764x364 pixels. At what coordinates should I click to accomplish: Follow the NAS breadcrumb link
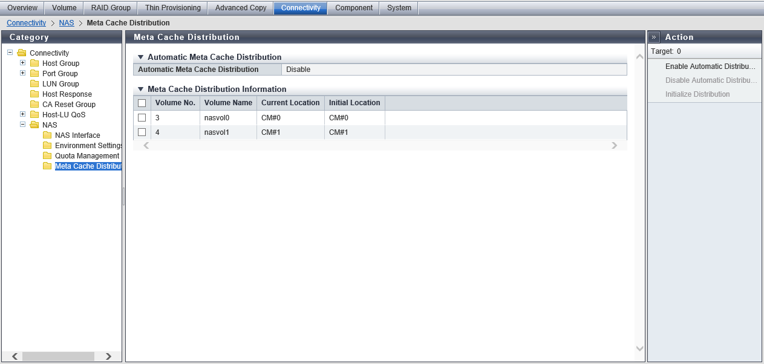click(67, 23)
